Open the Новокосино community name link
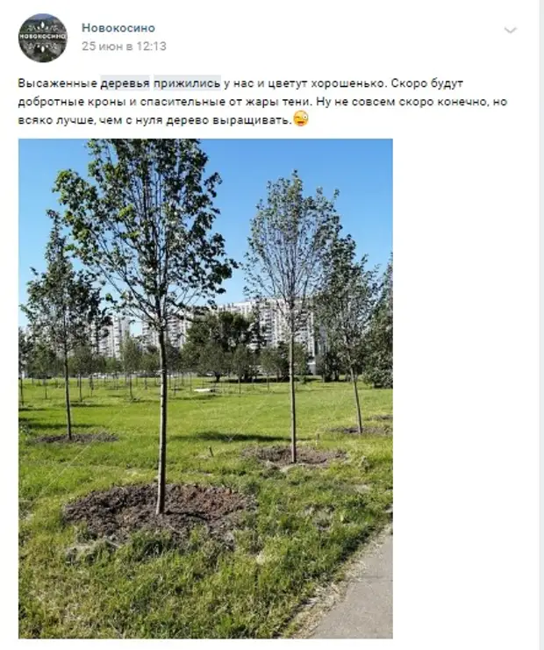The width and height of the screenshot is (544, 650). pos(118,28)
